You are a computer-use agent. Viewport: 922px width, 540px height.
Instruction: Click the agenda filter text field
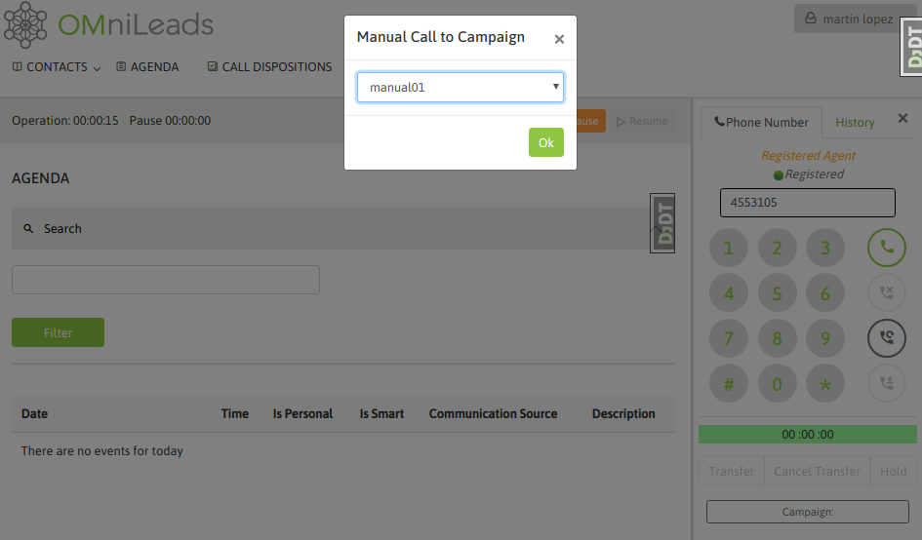tap(166, 280)
